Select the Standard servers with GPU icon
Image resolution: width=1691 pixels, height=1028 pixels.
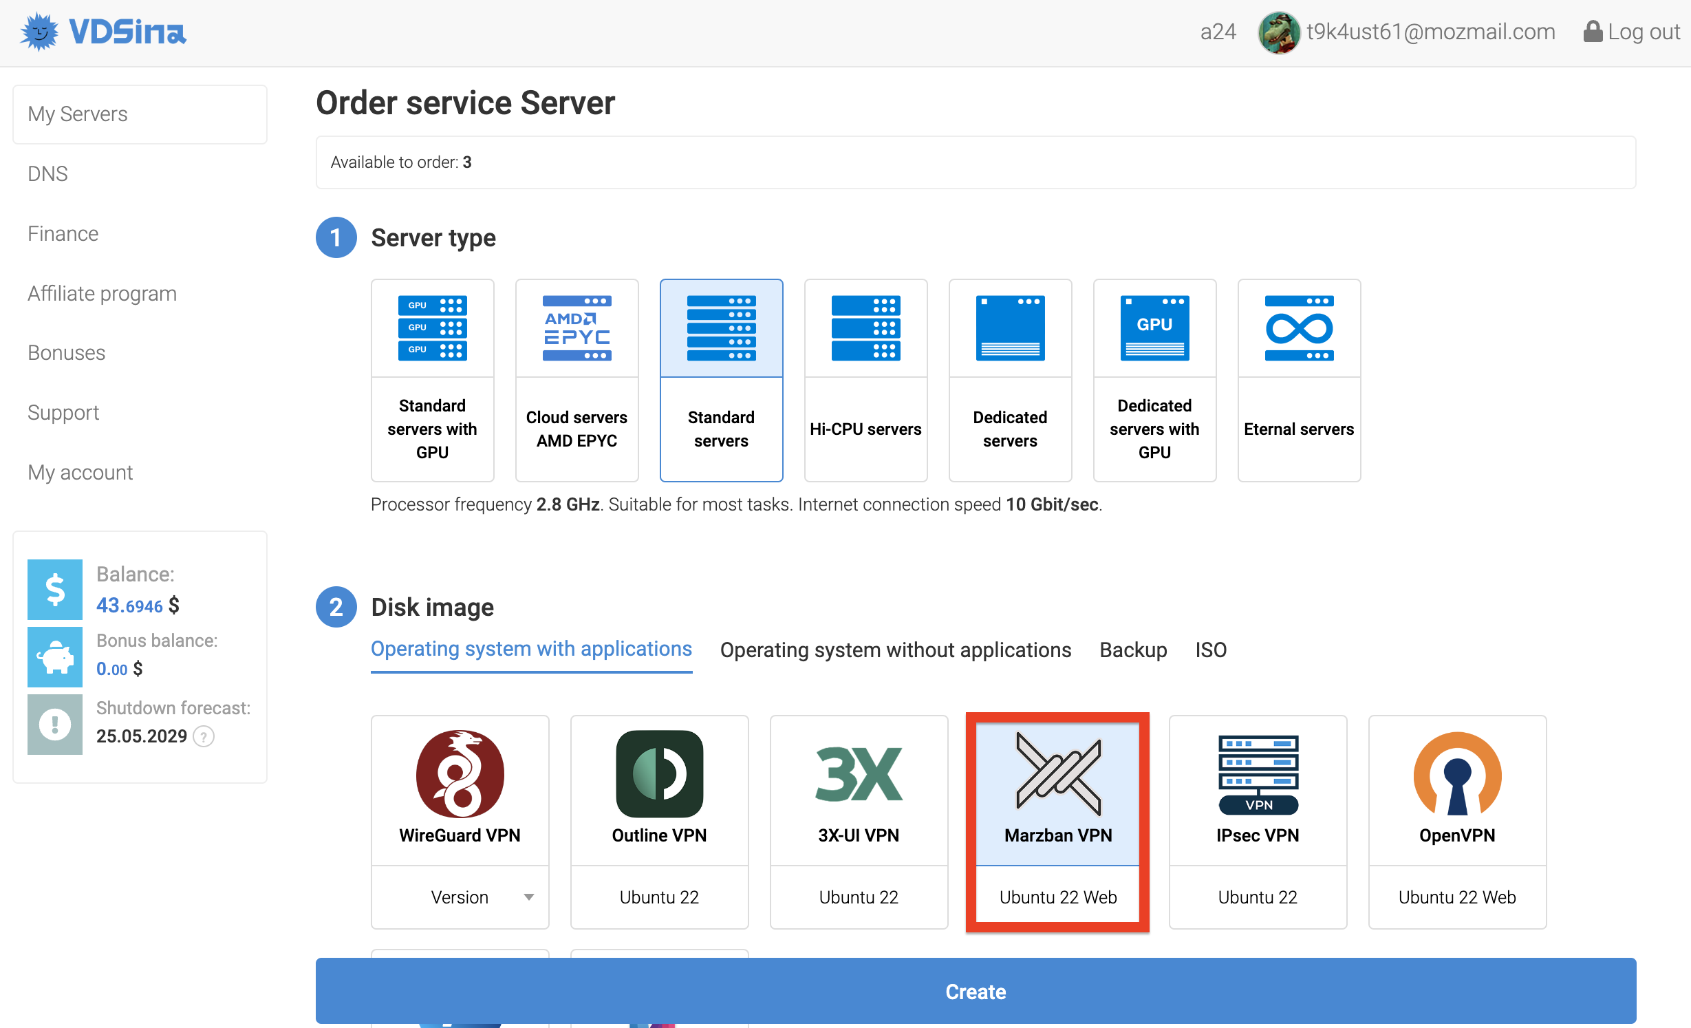(432, 328)
